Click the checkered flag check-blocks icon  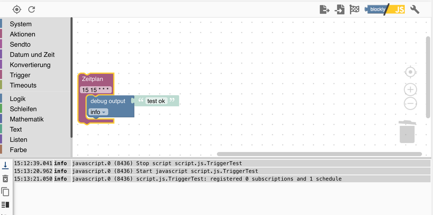coord(354,10)
